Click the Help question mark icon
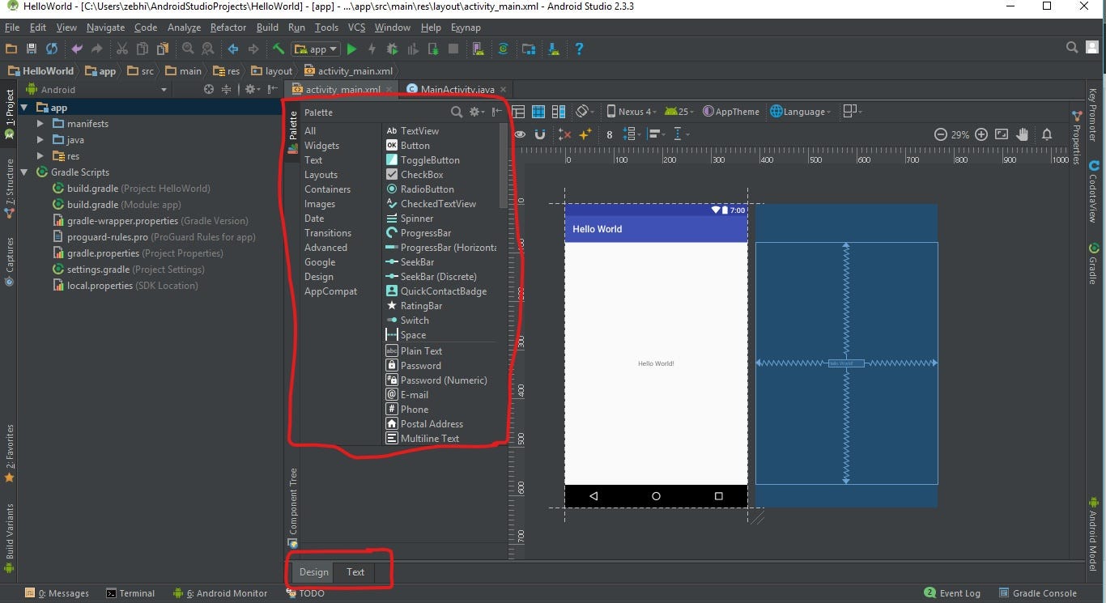Viewport: 1106px width, 603px height. pyautogui.click(x=579, y=49)
